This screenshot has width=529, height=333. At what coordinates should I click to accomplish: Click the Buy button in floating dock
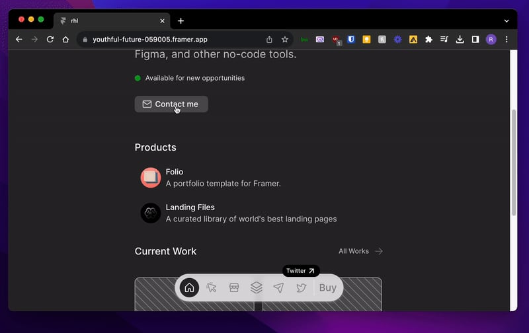click(x=327, y=287)
